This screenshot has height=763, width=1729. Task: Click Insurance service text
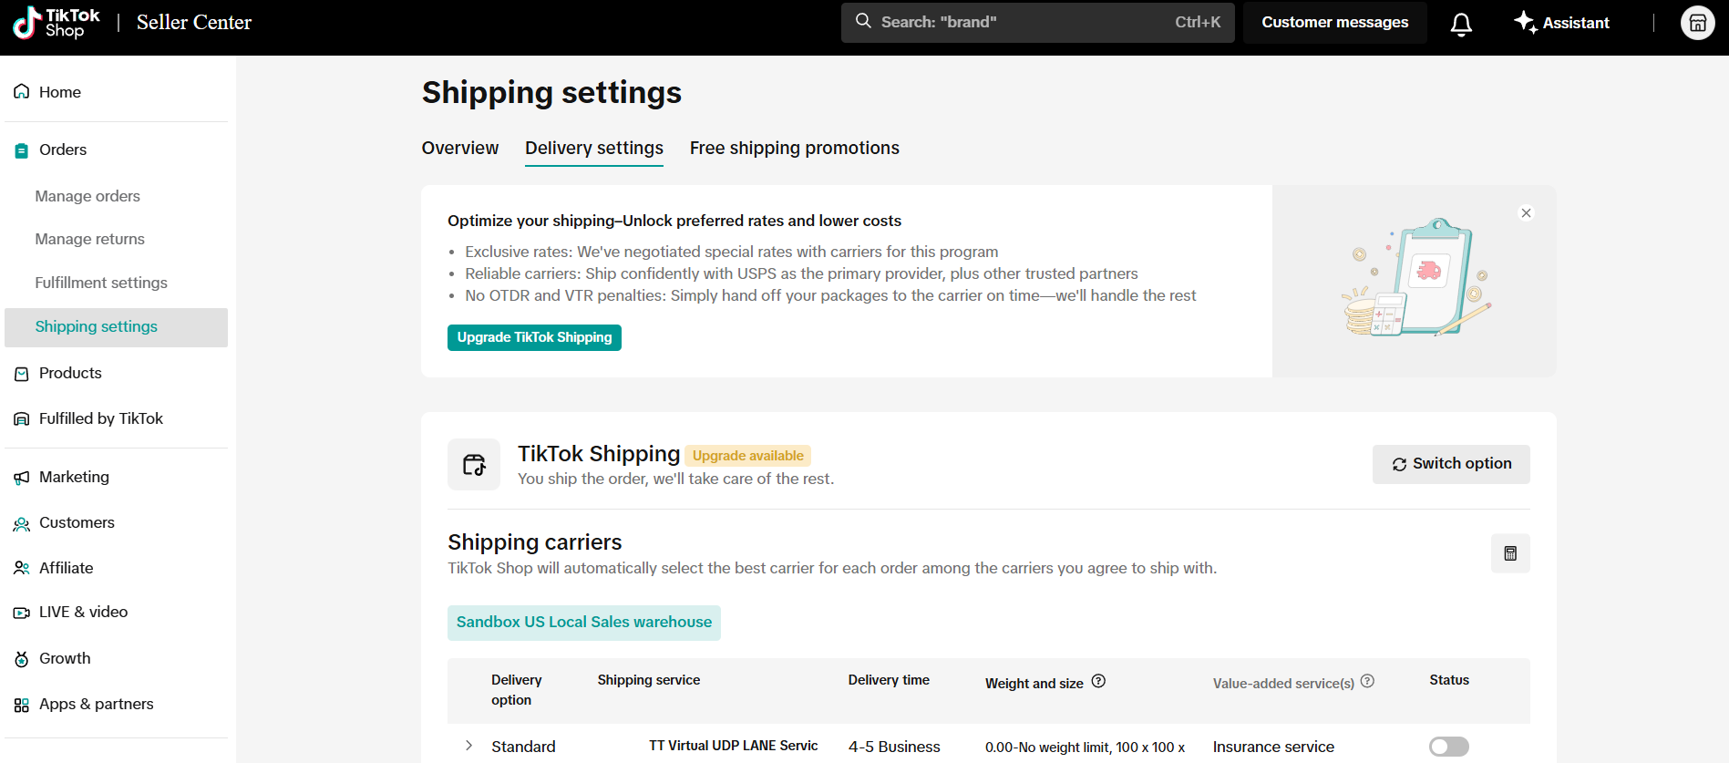point(1273,747)
